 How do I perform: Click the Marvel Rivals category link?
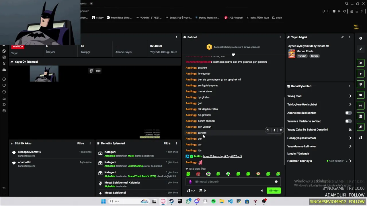[305, 51]
